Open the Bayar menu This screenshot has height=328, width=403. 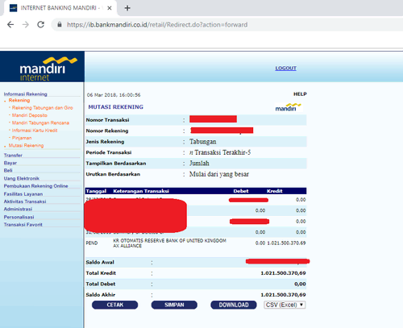(10, 163)
